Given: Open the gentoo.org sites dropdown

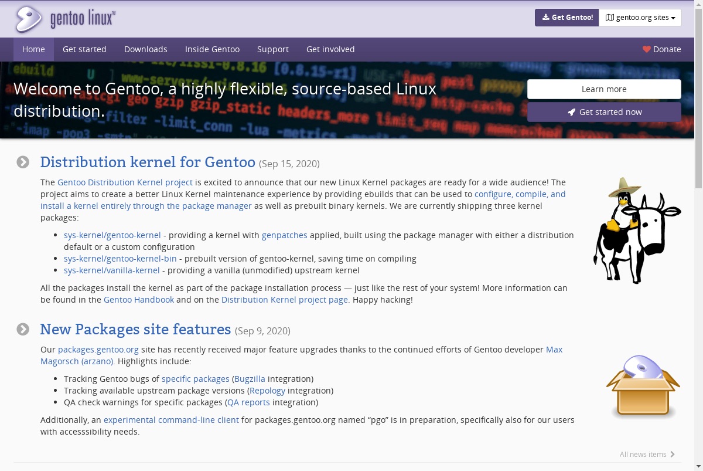Looking at the screenshot, I should point(640,18).
